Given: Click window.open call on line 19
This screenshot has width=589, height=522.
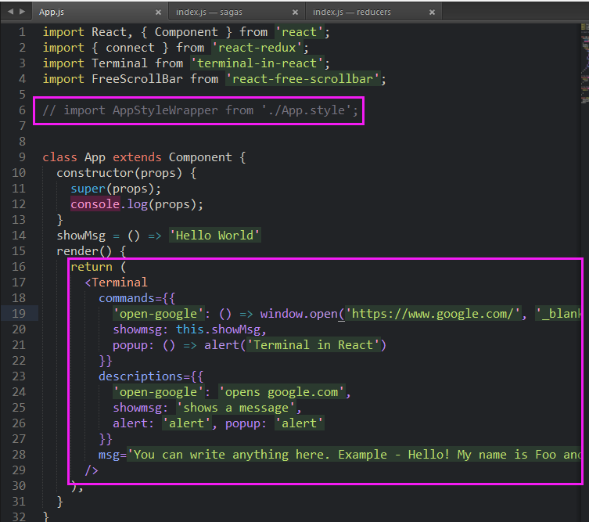Looking at the screenshot, I should tap(299, 313).
